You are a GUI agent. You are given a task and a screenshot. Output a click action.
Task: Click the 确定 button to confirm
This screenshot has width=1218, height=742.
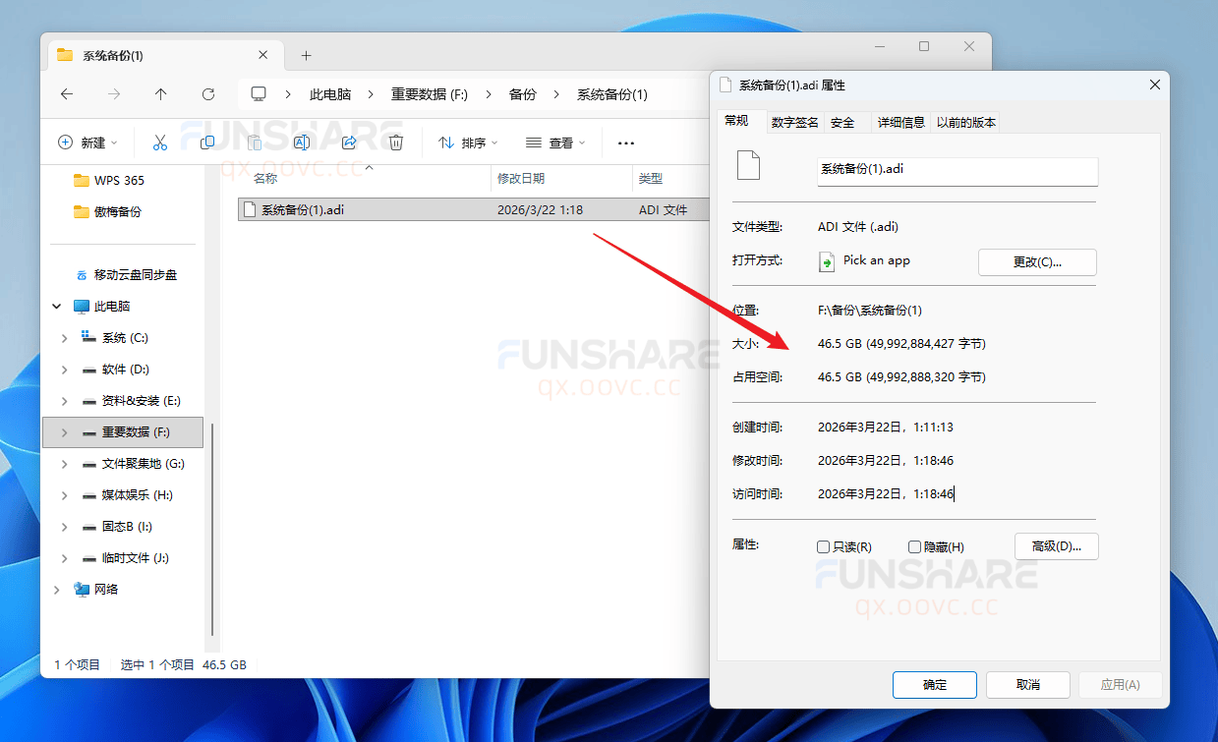tap(934, 684)
